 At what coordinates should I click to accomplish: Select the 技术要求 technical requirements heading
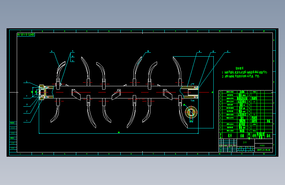(x=240, y=68)
